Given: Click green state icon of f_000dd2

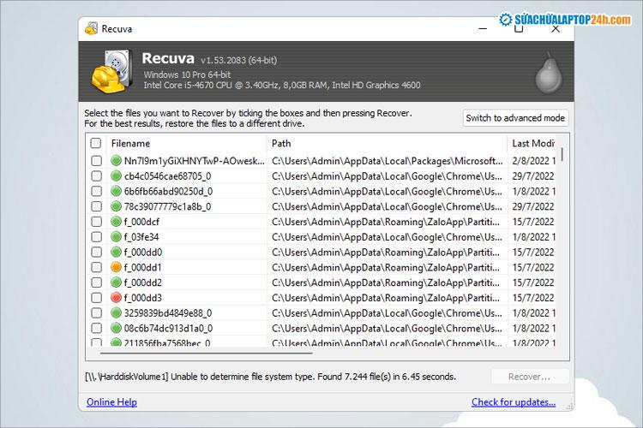Looking at the screenshot, I should point(116,282).
